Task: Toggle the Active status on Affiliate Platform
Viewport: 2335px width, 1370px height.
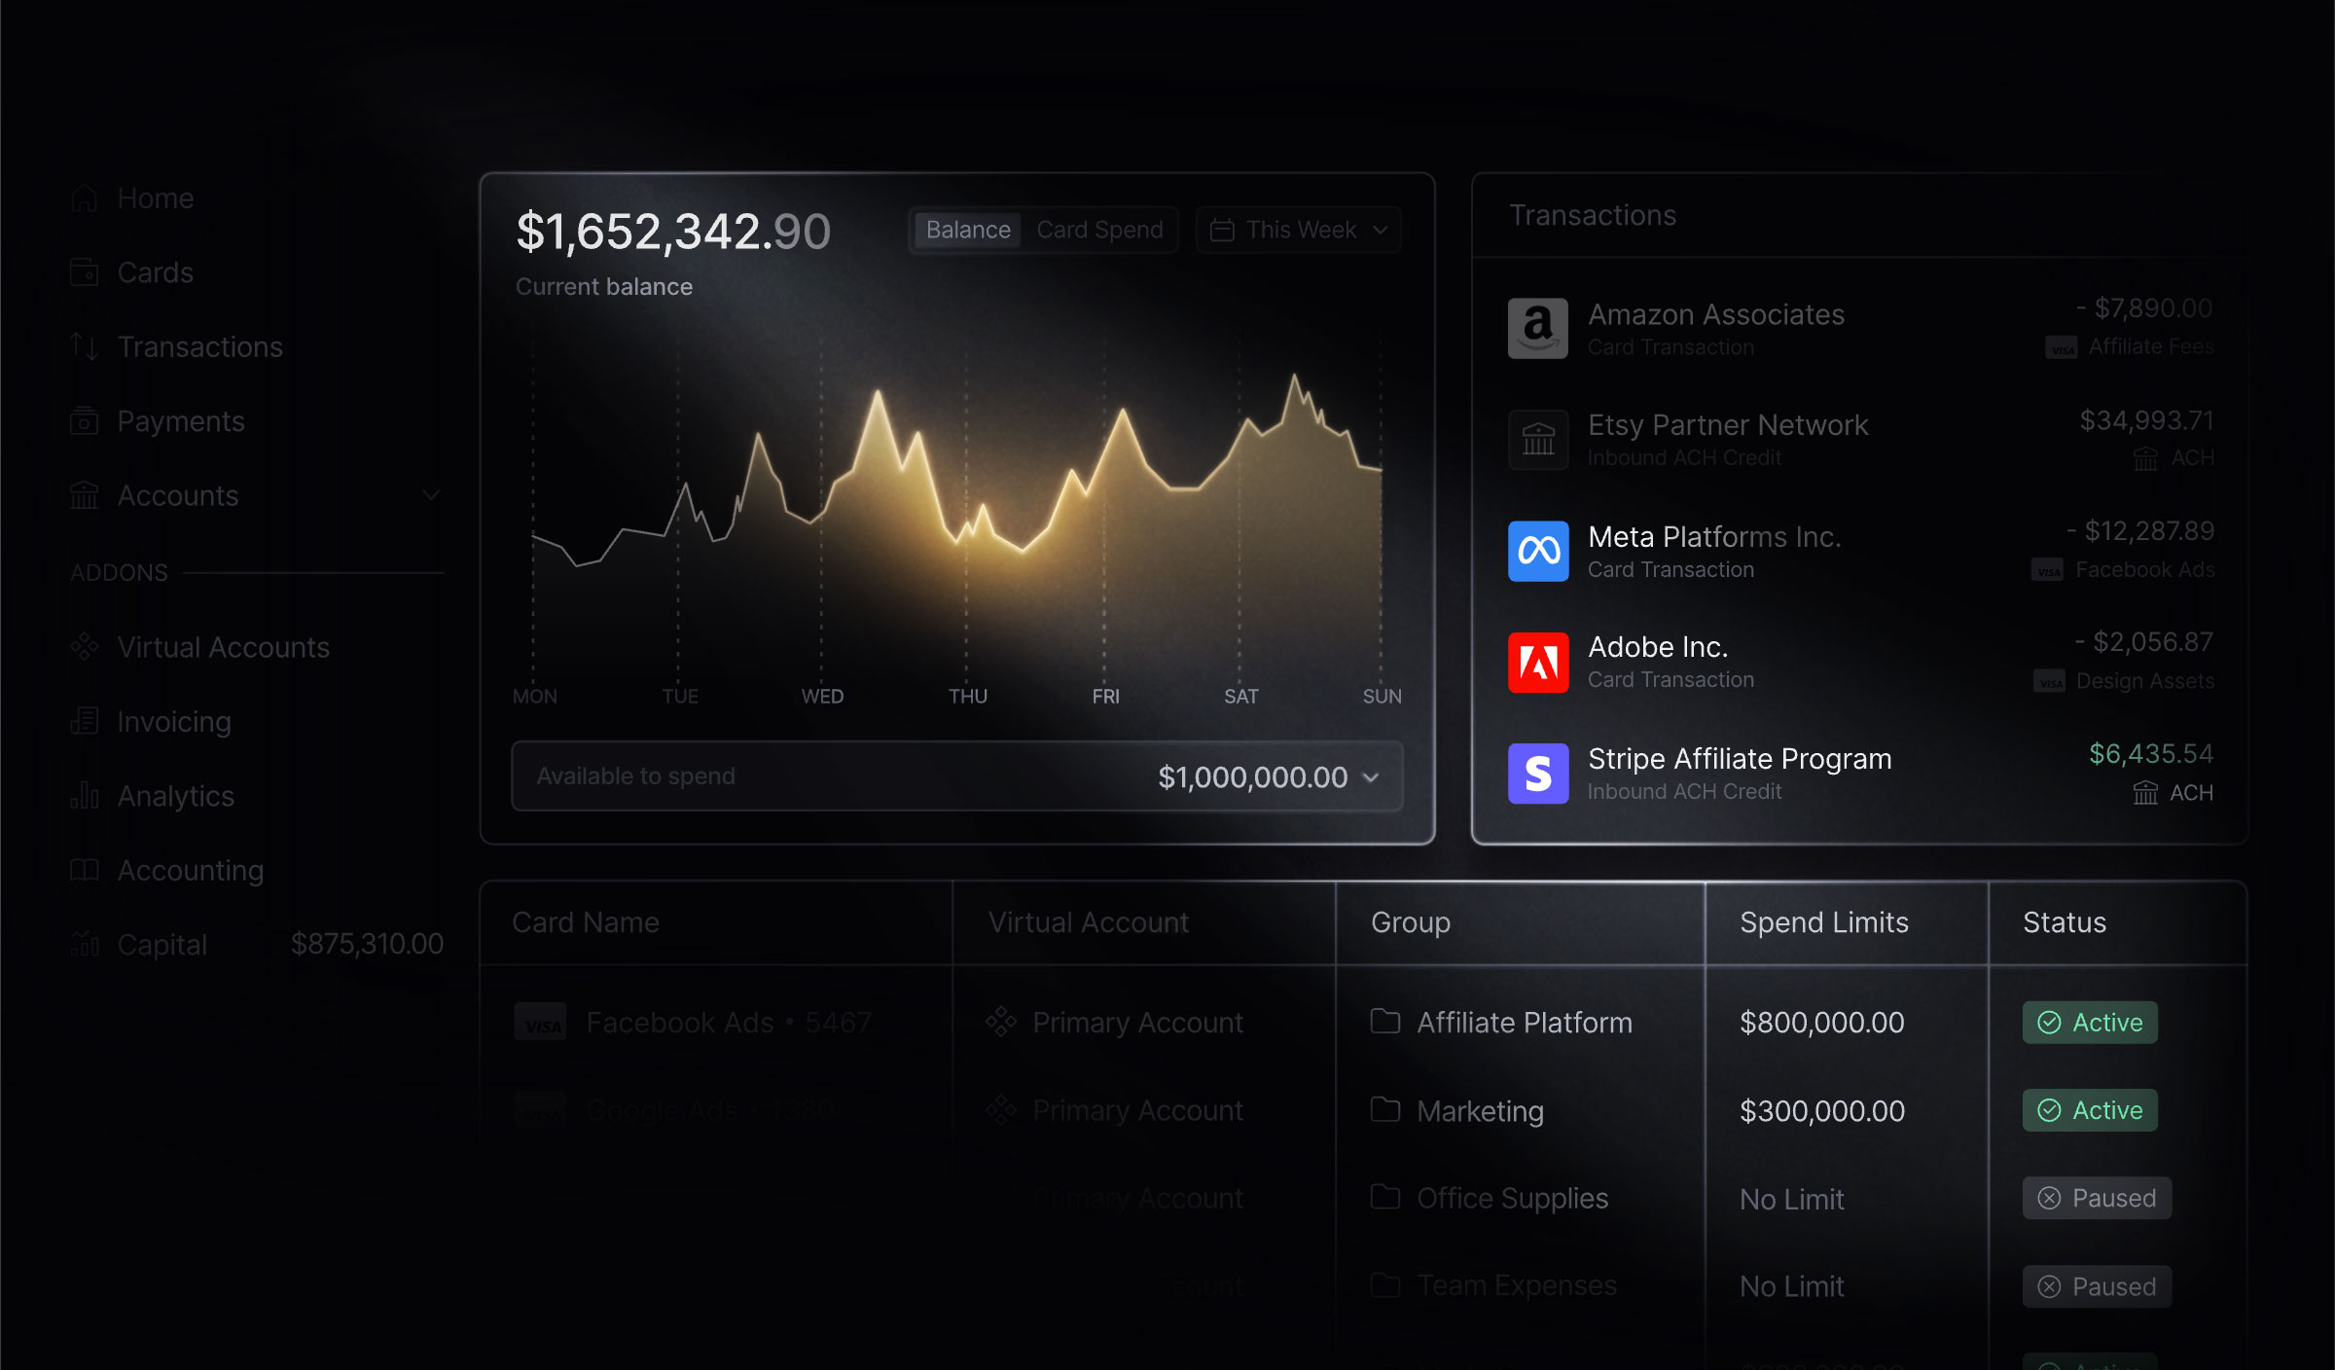Action: click(x=2090, y=1023)
